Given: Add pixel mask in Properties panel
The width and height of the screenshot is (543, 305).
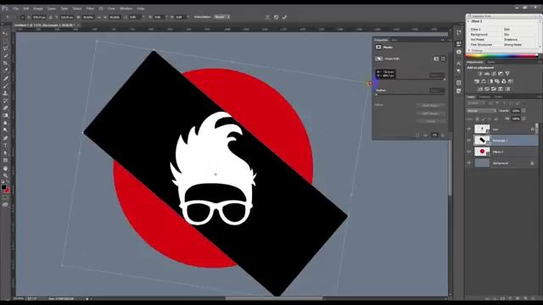Looking at the screenshot, I should click(x=436, y=58).
